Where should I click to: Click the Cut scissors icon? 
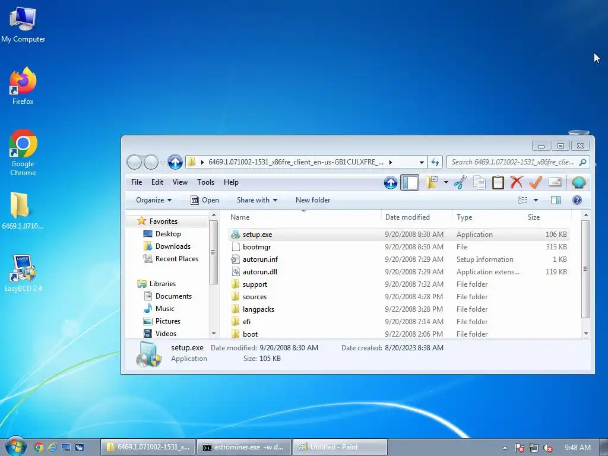[x=460, y=182]
